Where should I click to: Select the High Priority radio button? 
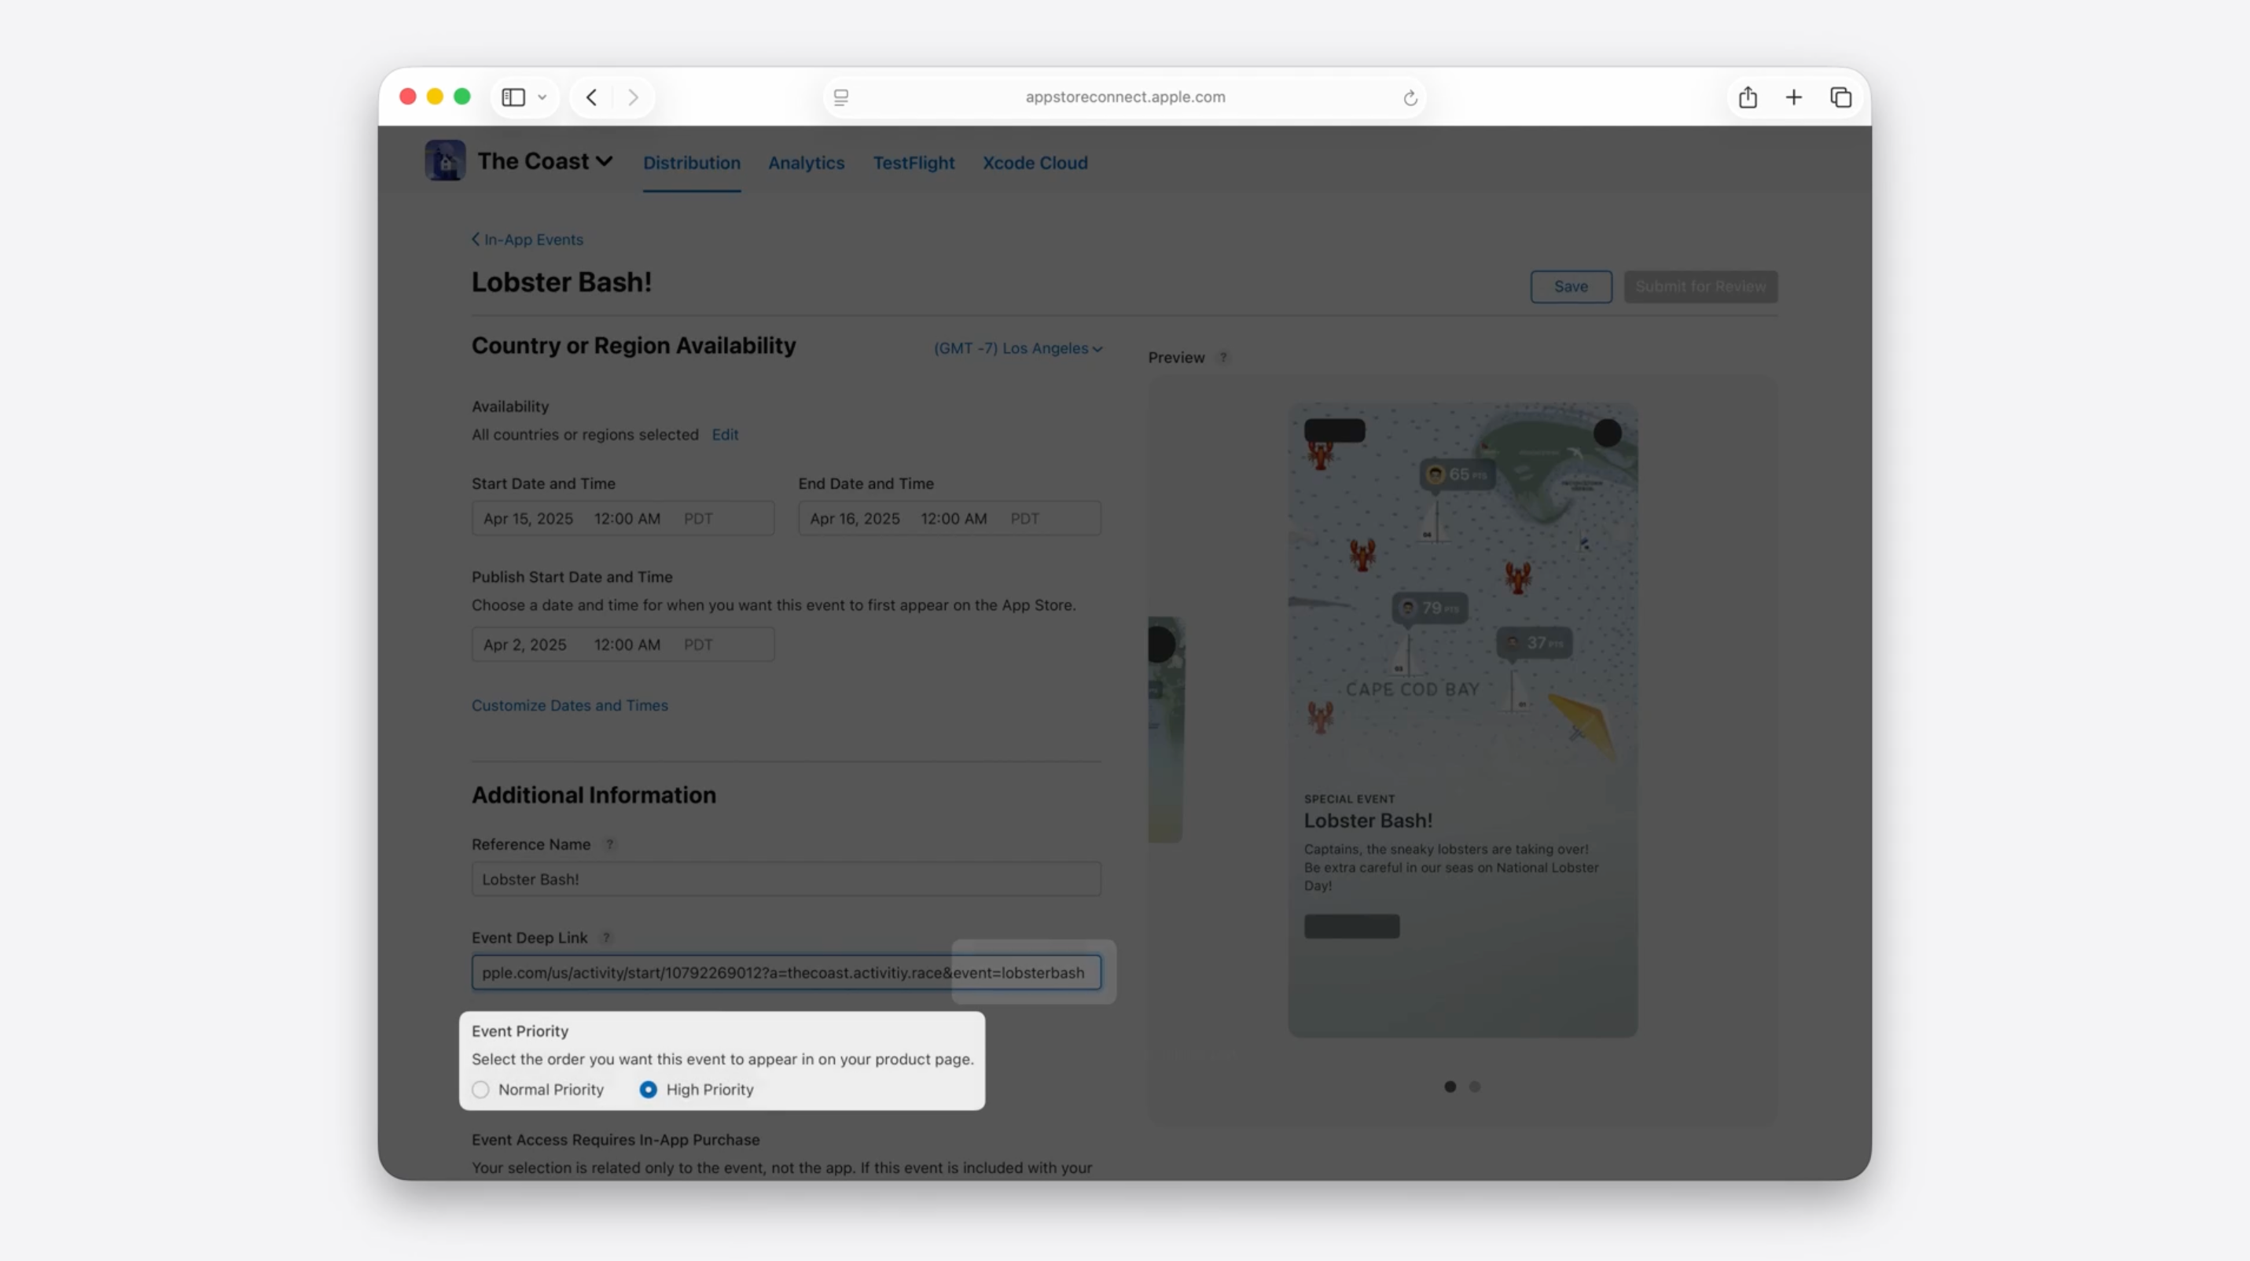(648, 1090)
